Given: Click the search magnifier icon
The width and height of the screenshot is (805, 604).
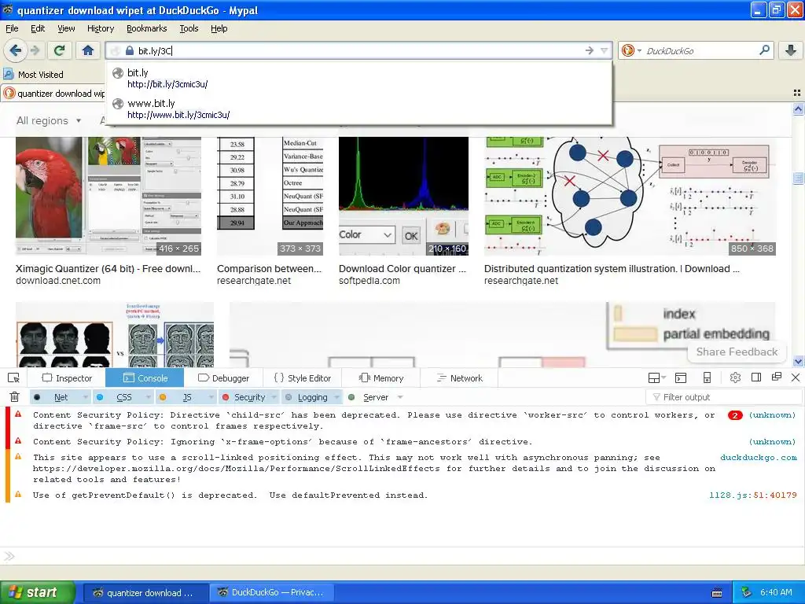Looking at the screenshot, I should [764, 50].
